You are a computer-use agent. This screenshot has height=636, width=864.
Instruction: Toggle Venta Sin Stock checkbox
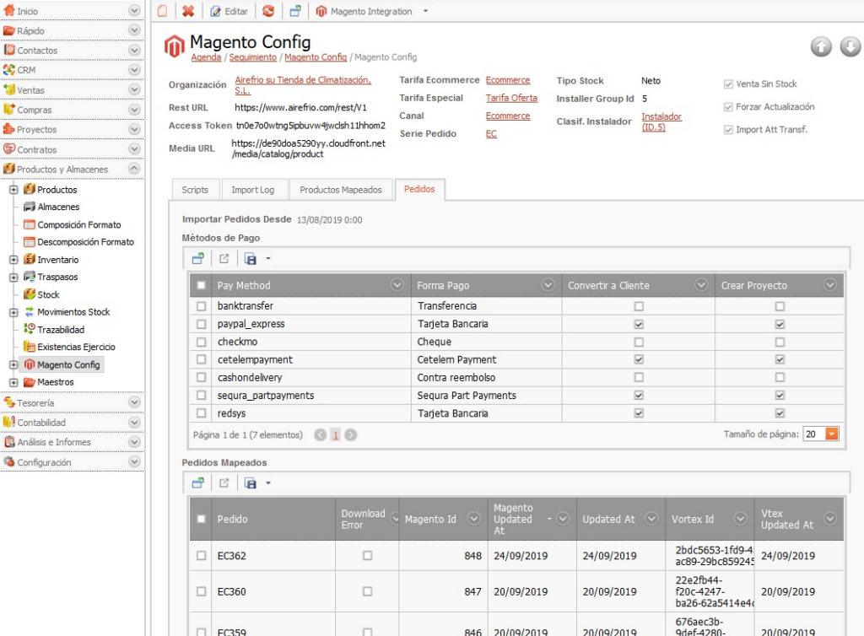(x=728, y=84)
